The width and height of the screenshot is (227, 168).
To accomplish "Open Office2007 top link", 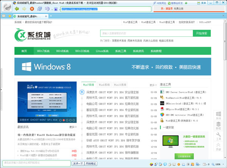I will [x=205, y=22].
